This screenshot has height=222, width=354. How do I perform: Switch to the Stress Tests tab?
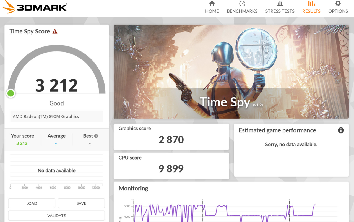point(280,7)
